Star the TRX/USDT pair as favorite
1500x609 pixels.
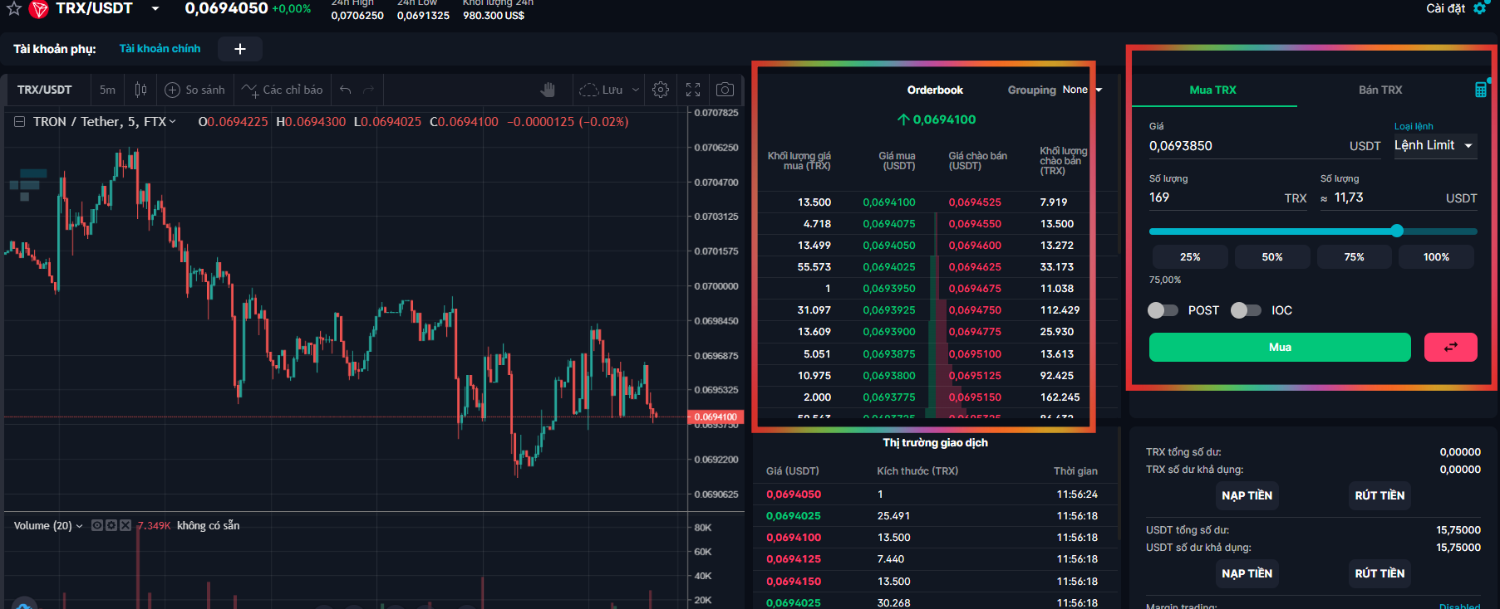13,8
